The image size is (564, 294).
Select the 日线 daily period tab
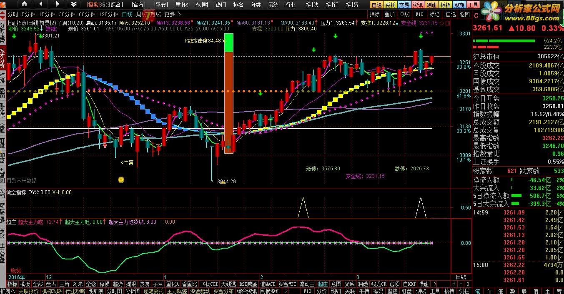127,14
